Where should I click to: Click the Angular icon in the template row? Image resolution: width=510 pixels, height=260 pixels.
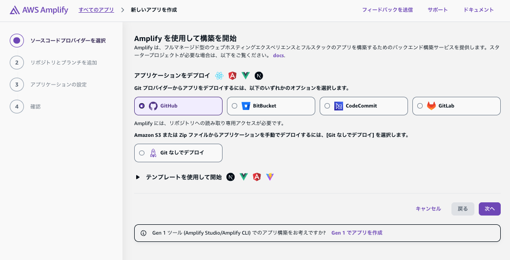tap(257, 177)
